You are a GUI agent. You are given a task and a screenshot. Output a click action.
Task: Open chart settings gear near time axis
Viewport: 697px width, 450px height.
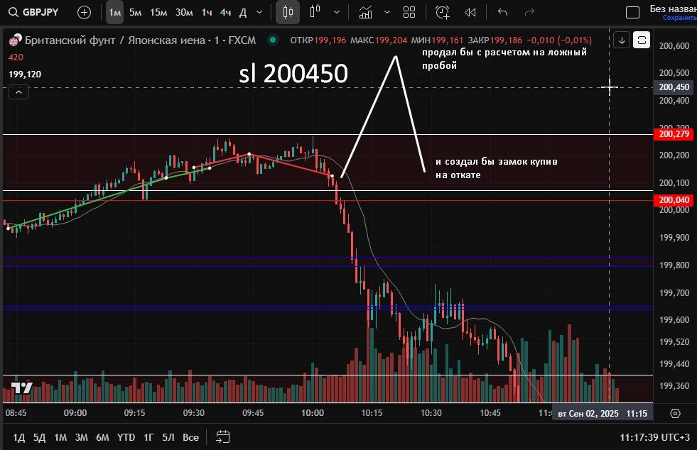675,413
